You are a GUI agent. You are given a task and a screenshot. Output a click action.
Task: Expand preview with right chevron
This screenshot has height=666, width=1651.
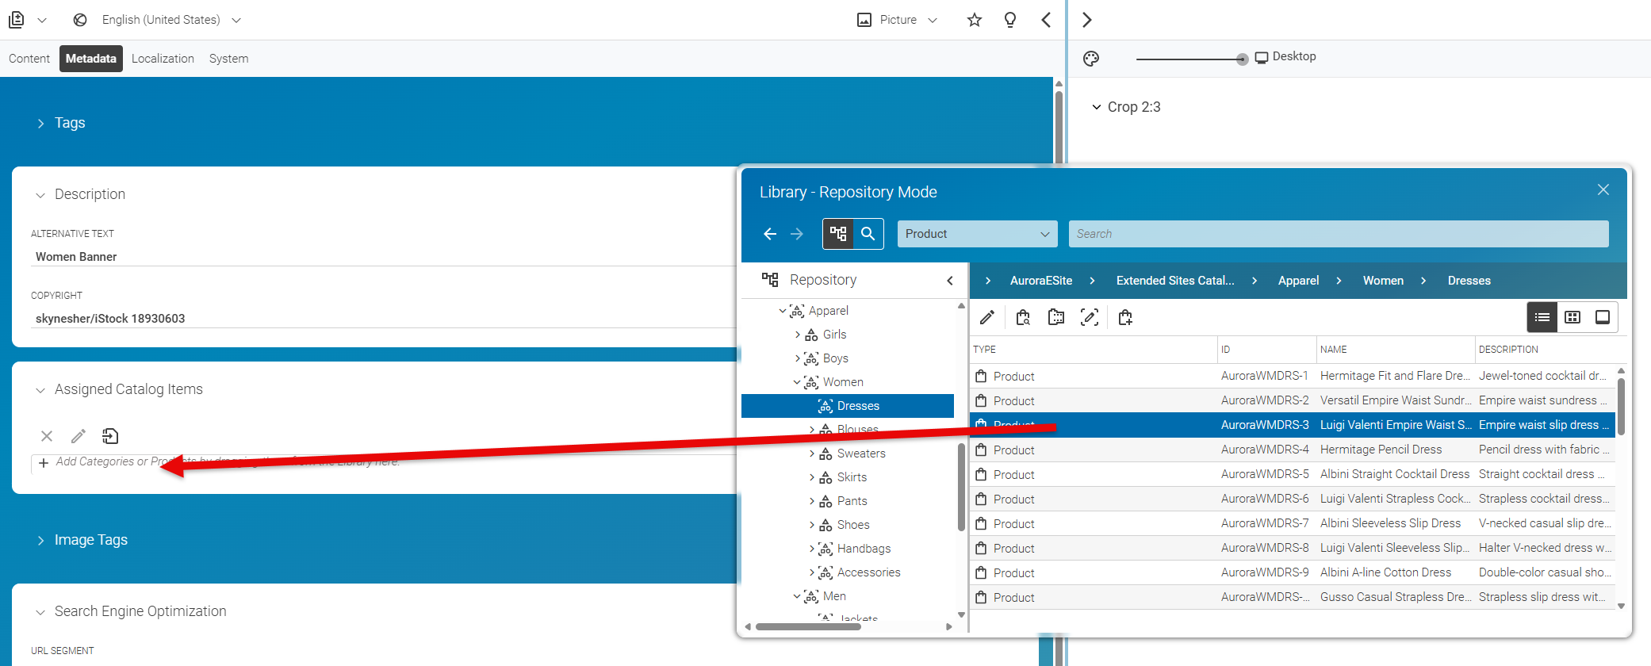[x=1087, y=20]
